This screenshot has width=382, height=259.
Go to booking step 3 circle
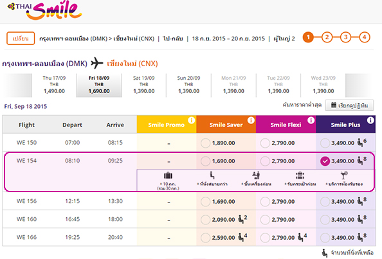point(345,37)
